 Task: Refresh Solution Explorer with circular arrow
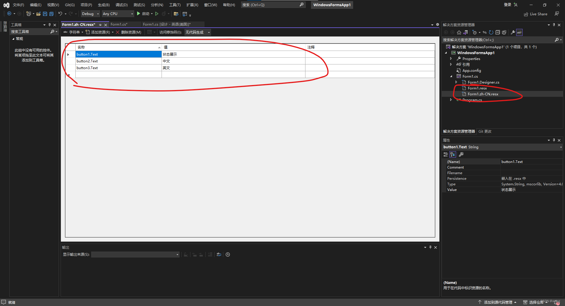(x=491, y=32)
